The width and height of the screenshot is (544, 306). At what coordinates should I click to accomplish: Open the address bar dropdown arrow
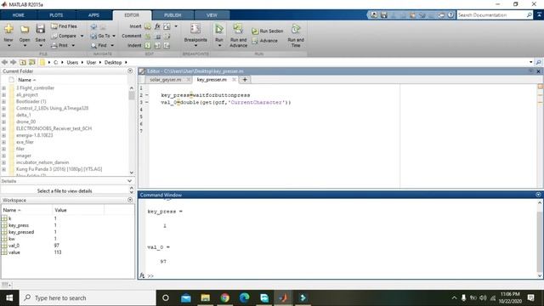coord(530,62)
